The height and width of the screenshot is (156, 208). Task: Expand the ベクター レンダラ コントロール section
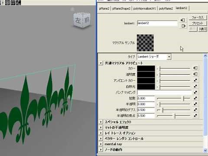101,139
